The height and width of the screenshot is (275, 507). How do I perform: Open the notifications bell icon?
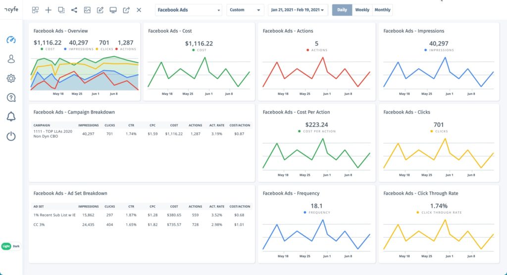tap(11, 117)
